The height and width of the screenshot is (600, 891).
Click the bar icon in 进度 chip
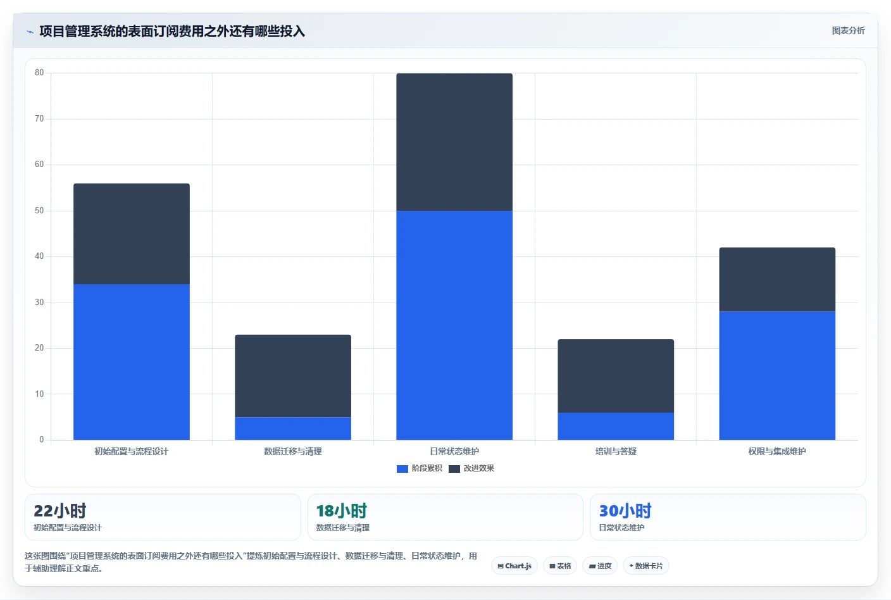[592, 566]
